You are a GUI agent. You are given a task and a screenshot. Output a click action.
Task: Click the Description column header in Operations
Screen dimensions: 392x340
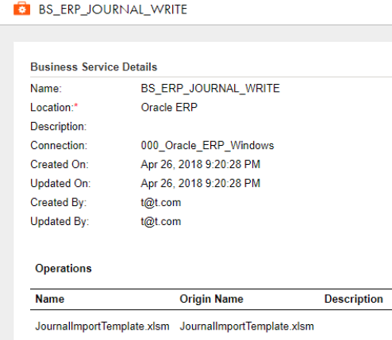tap(354, 299)
